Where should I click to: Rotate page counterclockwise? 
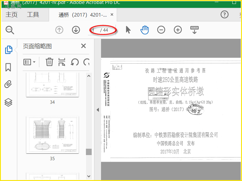[75, 62]
